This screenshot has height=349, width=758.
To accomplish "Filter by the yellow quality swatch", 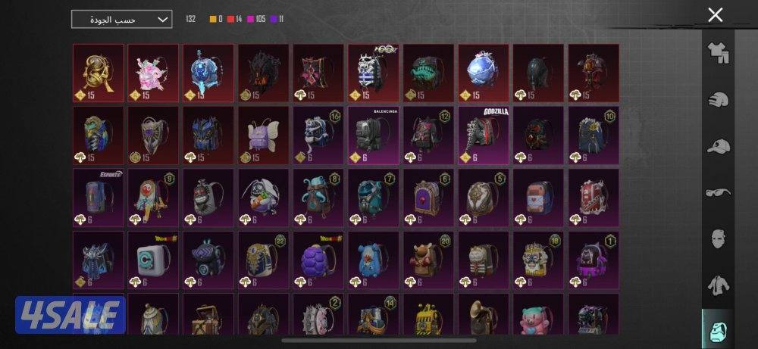I will click(x=213, y=20).
